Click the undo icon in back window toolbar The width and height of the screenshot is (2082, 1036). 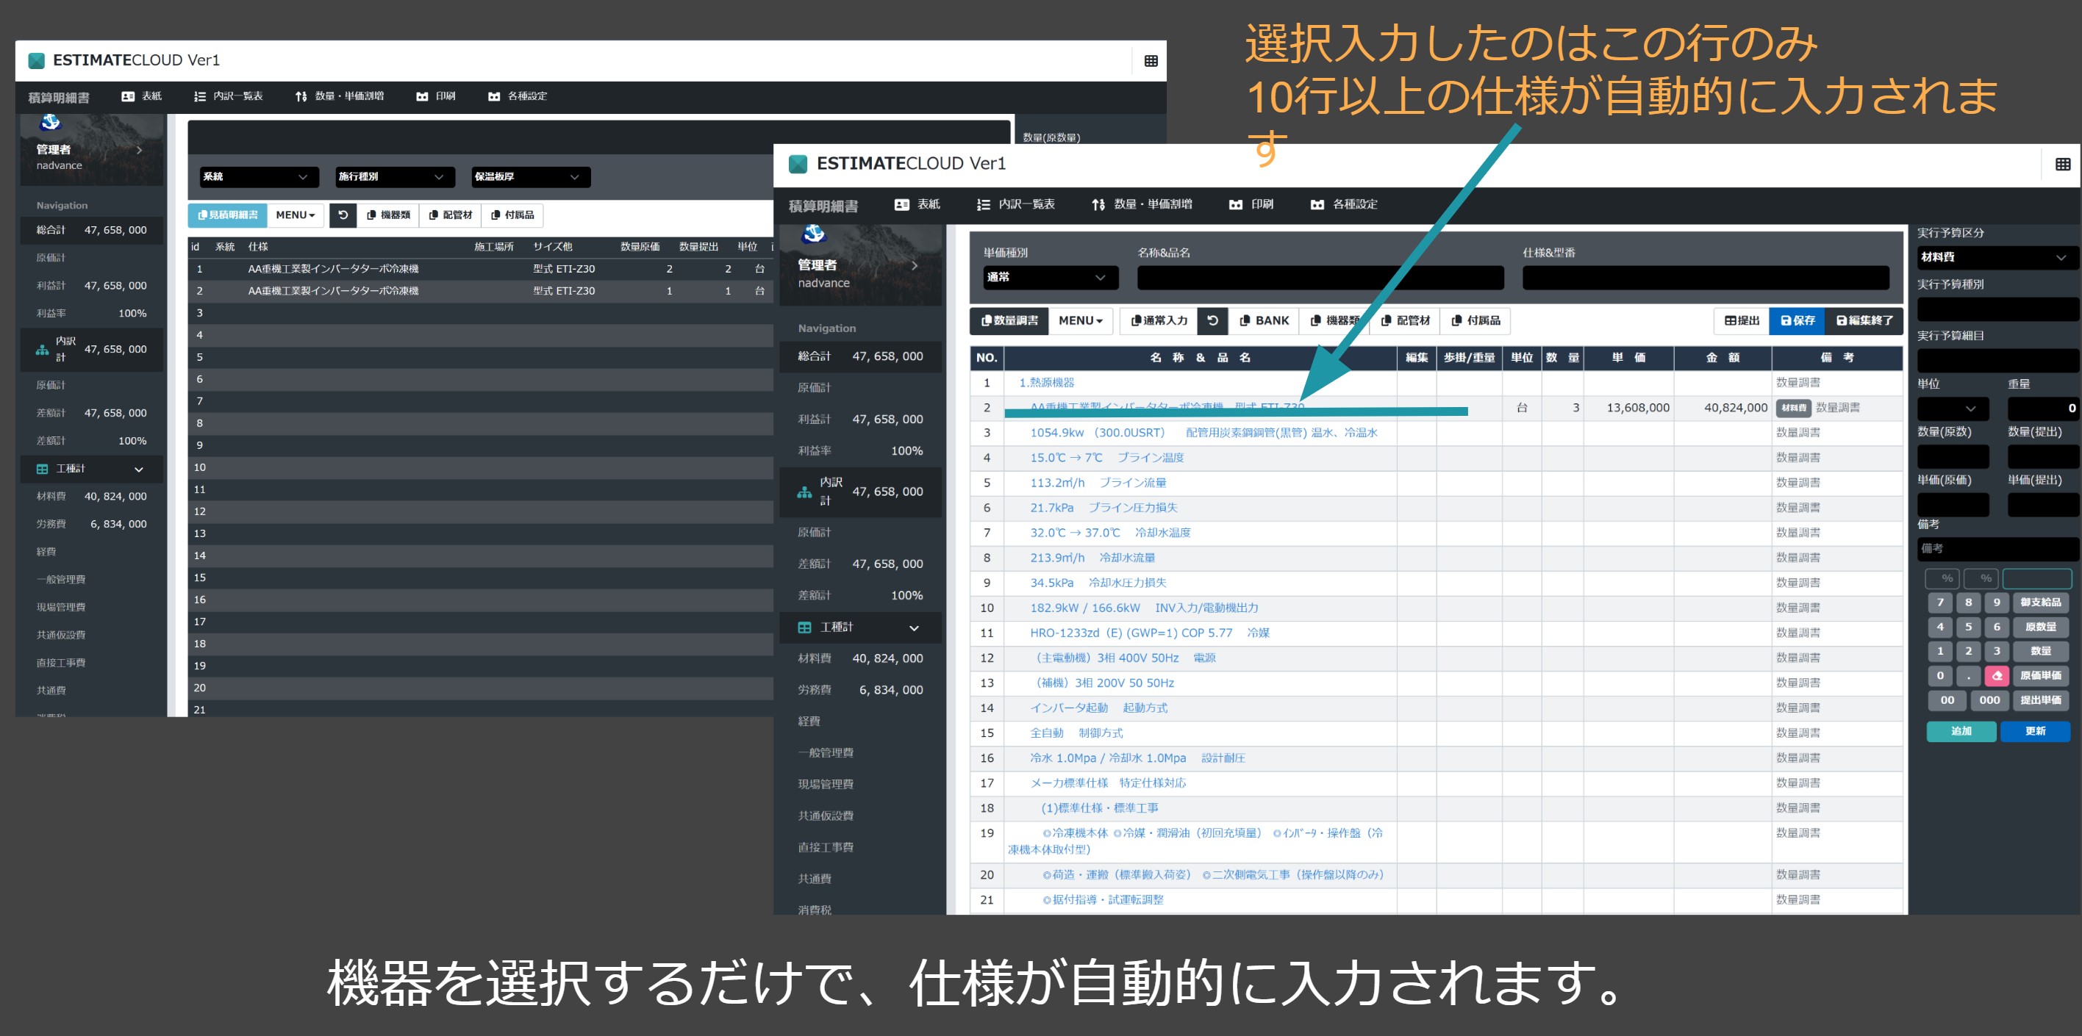(343, 215)
